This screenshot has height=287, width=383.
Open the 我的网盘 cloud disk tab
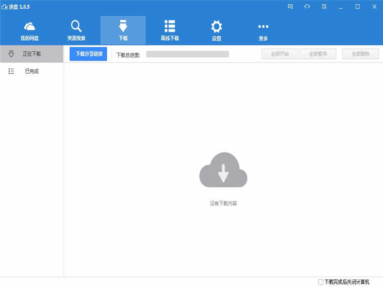29,31
